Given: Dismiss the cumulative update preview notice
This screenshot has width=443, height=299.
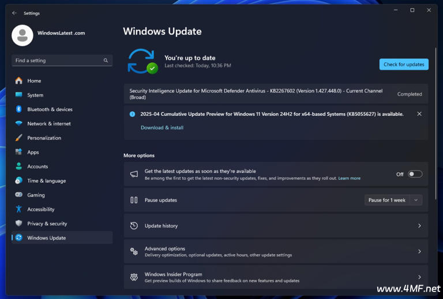Looking at the screenshot, I should click(419, 114).
